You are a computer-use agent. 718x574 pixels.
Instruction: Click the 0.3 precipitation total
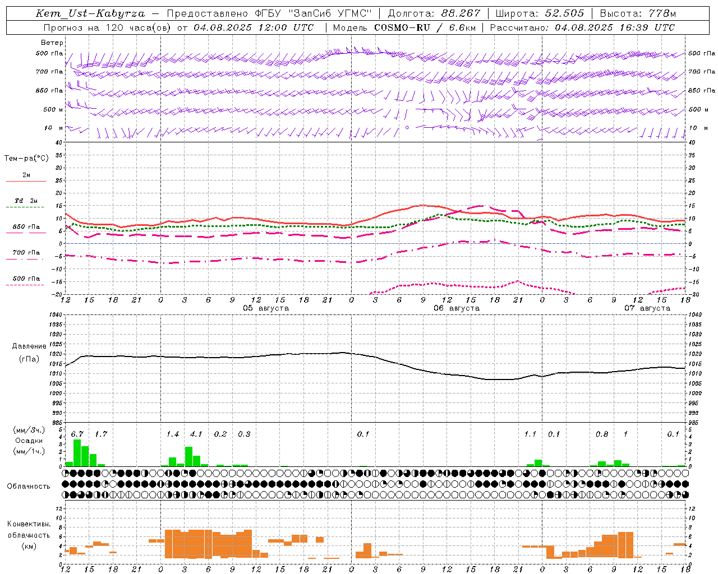click(244, 434)
